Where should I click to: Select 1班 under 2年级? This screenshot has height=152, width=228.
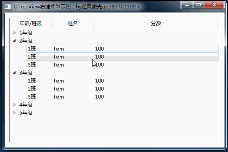pos(32,49)
